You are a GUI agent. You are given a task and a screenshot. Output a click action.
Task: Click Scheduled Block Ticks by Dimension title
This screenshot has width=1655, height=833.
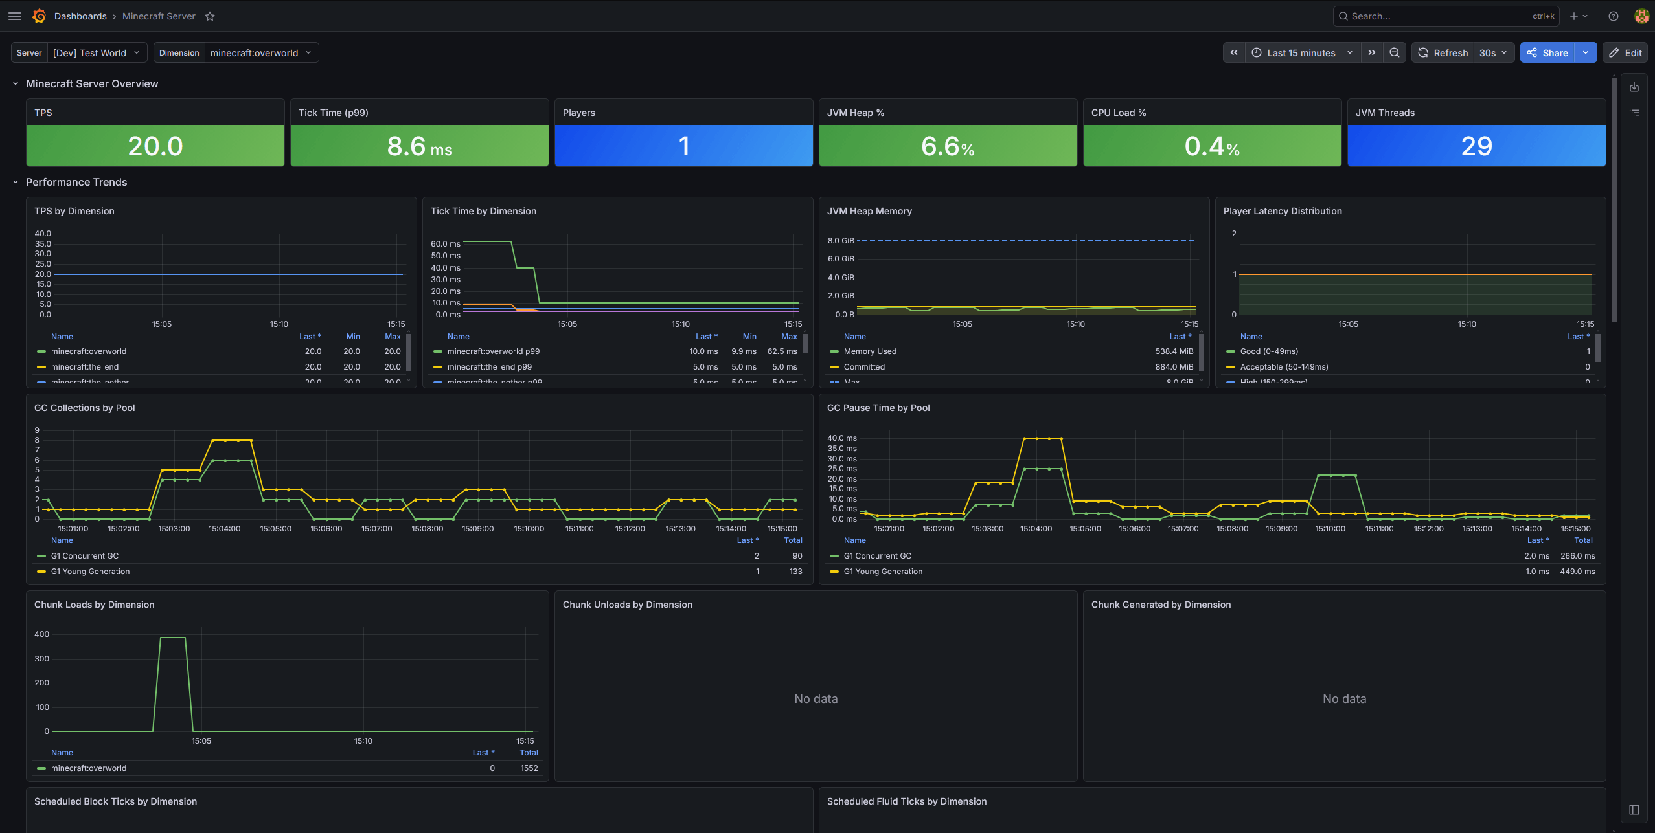(x=115, y=801)
